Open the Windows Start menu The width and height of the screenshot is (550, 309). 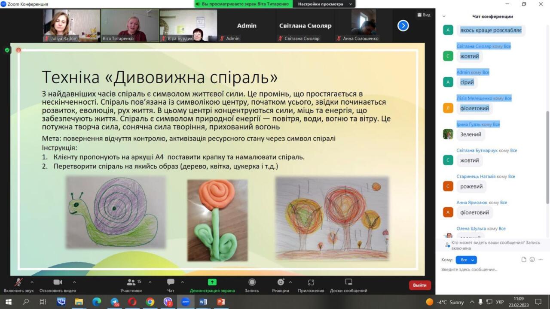[x=8, y=302]
